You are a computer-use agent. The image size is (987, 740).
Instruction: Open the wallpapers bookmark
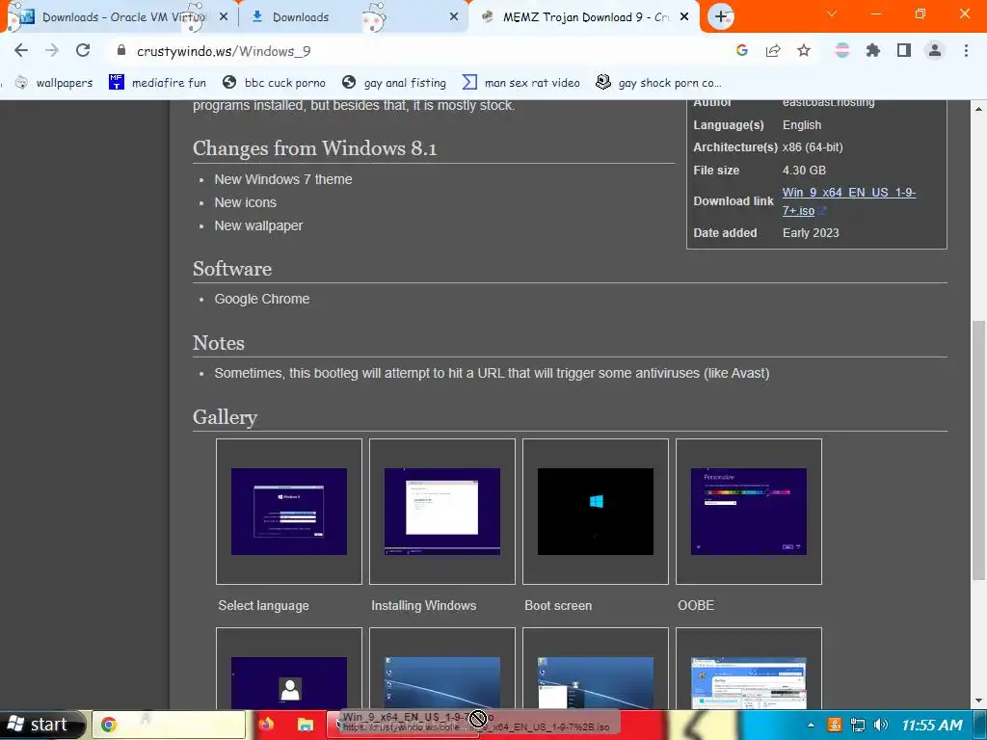pyautogui.click(x=55, y=83)
